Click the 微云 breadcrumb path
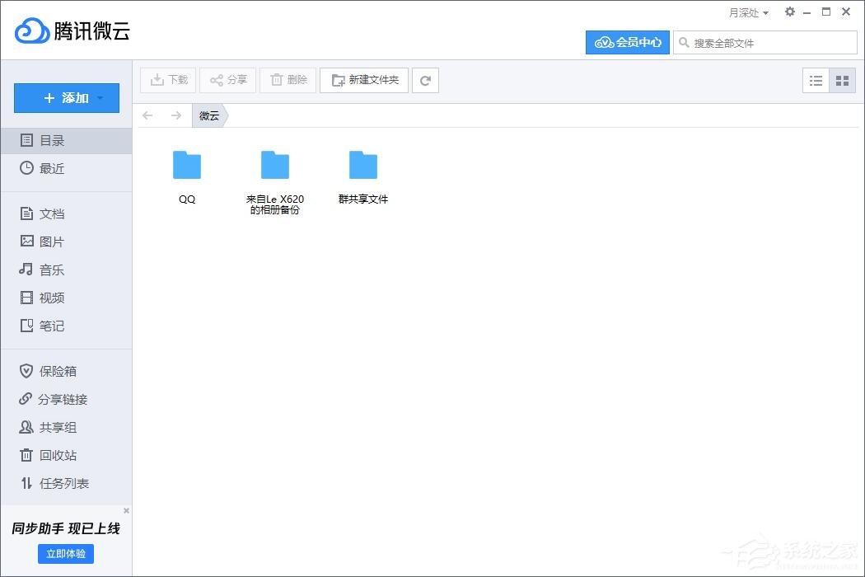 (x=209, y=115)
